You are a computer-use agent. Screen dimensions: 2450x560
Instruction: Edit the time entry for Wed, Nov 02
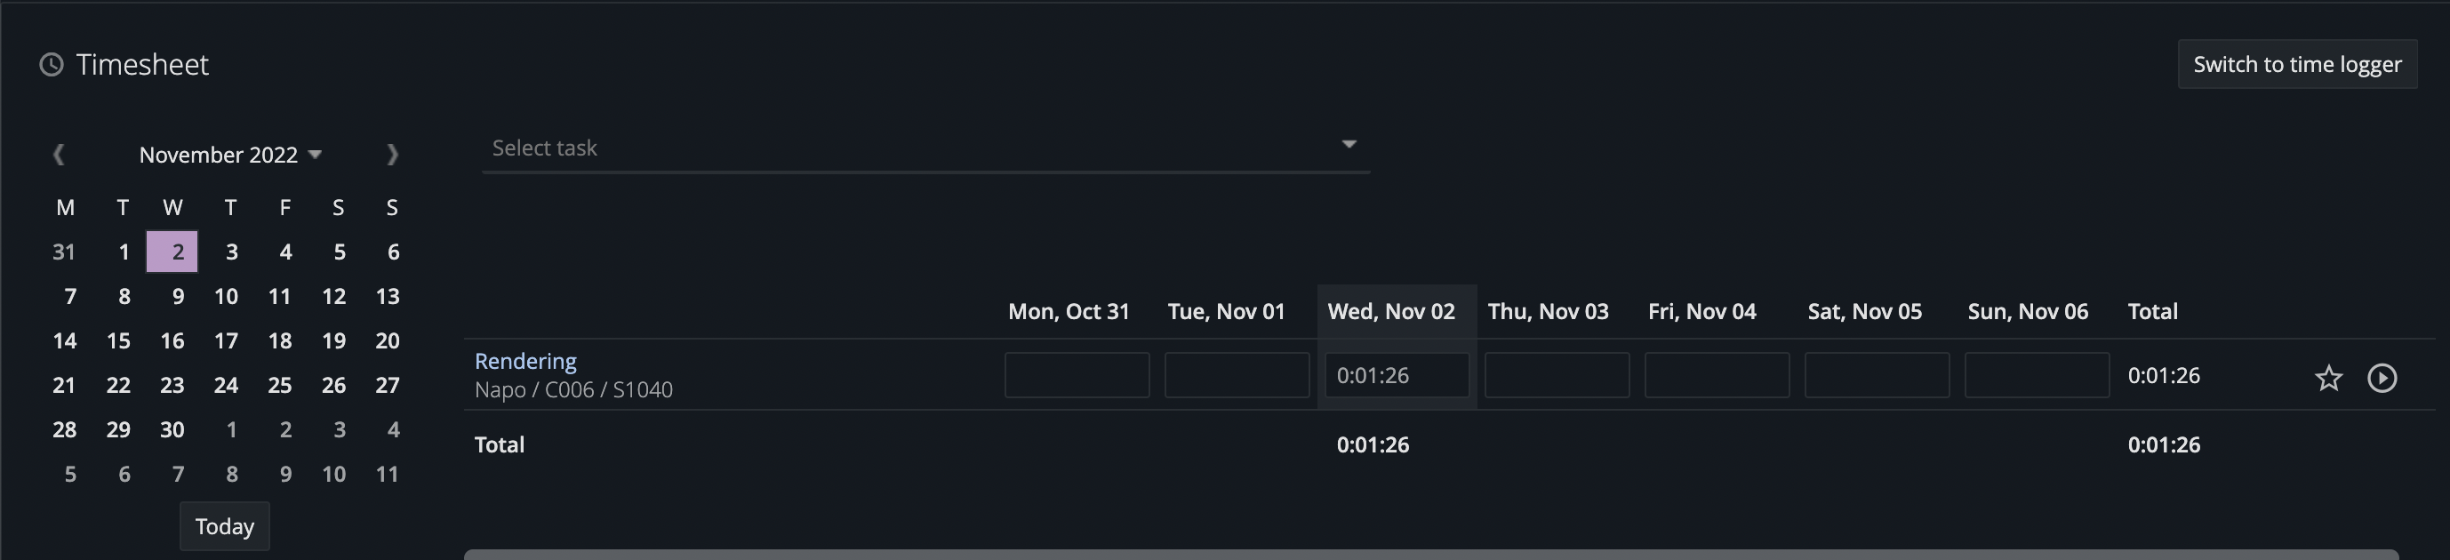pos(1396,374)
